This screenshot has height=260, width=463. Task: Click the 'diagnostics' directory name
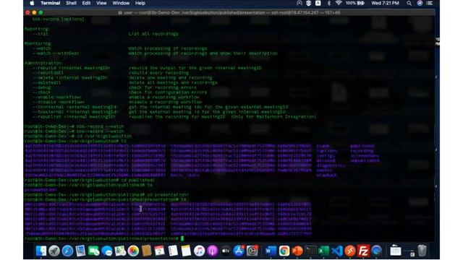coord(331,165)
